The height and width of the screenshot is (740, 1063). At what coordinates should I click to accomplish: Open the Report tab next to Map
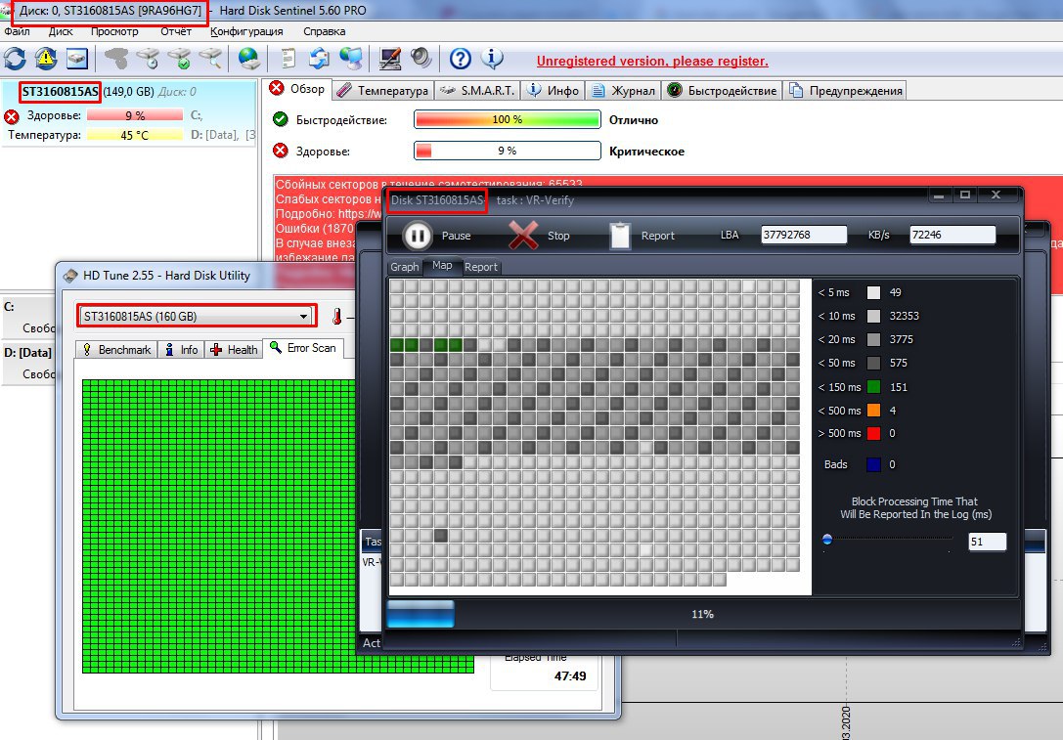pos(481,267)
